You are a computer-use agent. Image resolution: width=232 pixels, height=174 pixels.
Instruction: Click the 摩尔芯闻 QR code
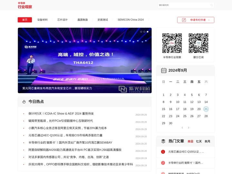click(198, 43)
